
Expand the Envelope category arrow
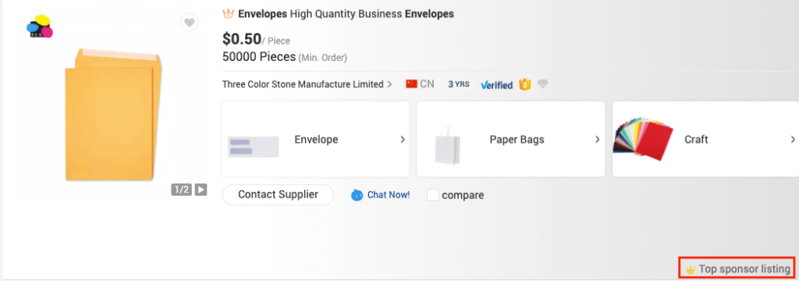(403, 139)
